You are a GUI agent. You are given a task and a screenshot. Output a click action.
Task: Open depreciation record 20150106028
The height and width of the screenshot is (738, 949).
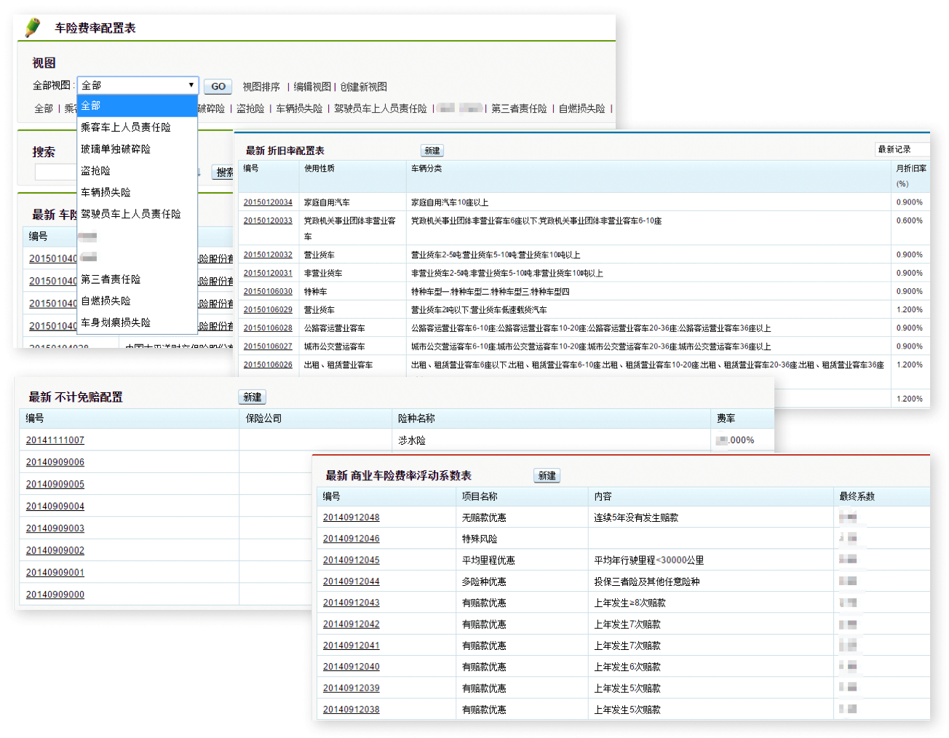click(268, 328)
